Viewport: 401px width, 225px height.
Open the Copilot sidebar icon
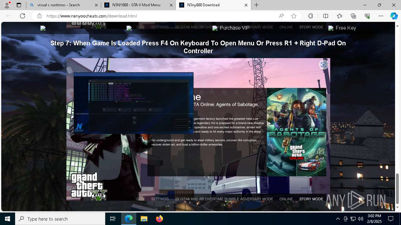click(x=394, y=16)
